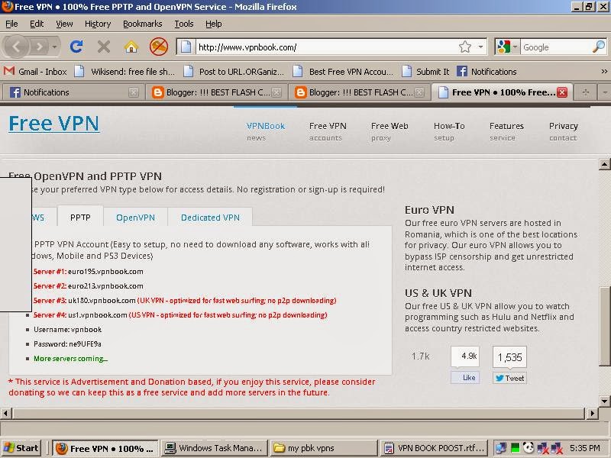This screenshot has height=458, width=611.
Task: Open the File menu
Action: (x=11, y=24)
